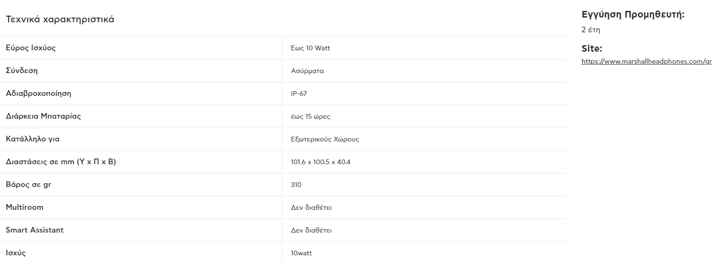Click the έως 15 ώρες value
Image resolution: width=716 pixels, height=262 pixels.
(x=310, y=117)
